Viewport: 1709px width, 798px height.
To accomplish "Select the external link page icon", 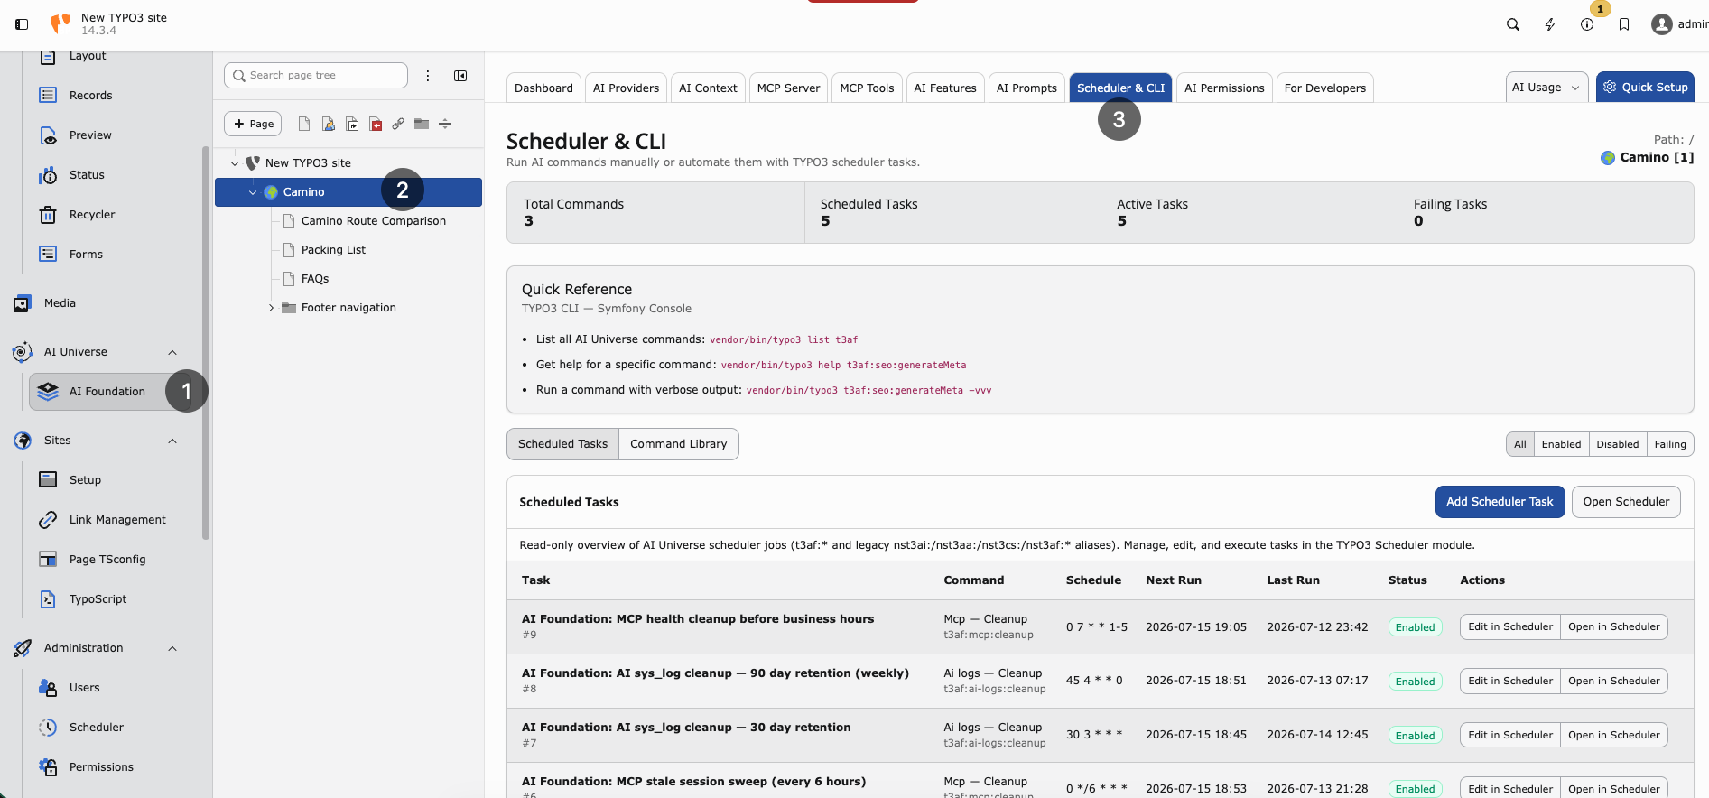I will pyautogui.click(x=398, y=124).
